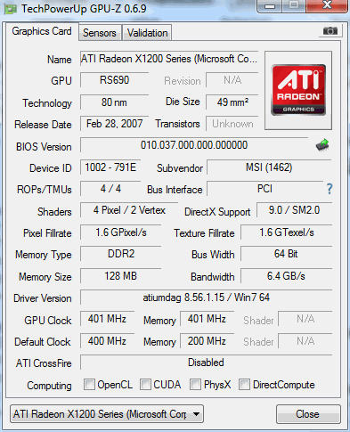Click Texture Fillrate value 1.6 GTexel/s

tap(287, 232)
